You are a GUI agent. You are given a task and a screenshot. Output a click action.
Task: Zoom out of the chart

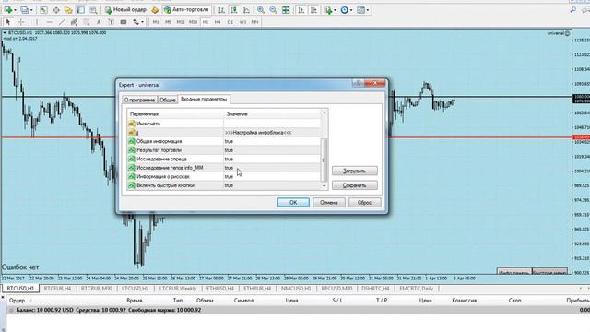click(x=273, y=10)
